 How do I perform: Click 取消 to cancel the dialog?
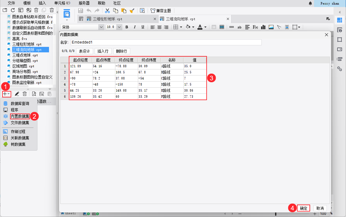click(320, 208)
